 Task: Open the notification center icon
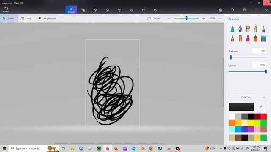[265, 148]
